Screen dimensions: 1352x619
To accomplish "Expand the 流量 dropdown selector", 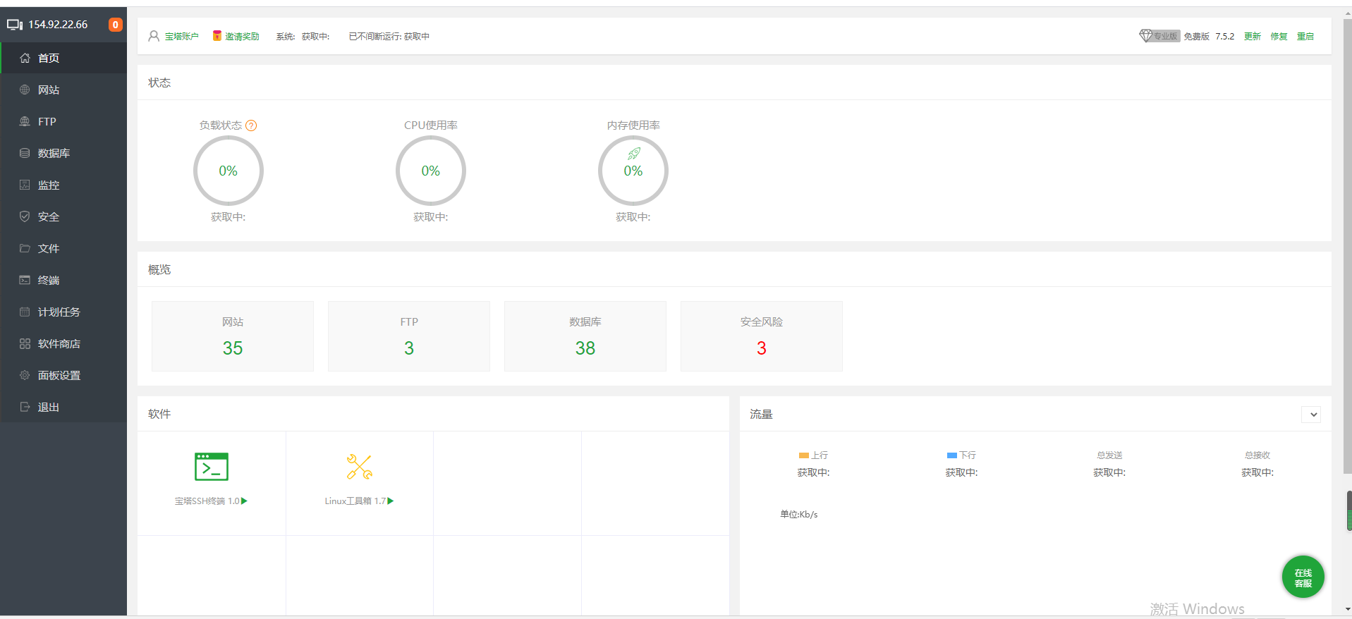I will [1311, 415].
